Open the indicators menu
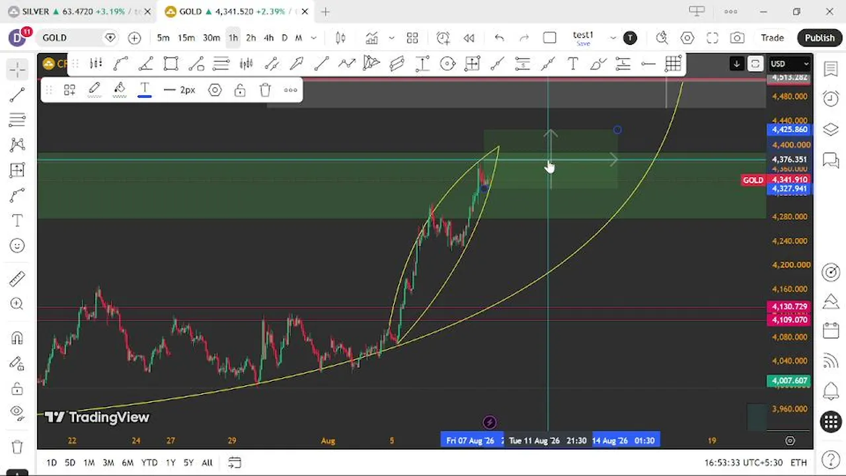 (372, 38)
